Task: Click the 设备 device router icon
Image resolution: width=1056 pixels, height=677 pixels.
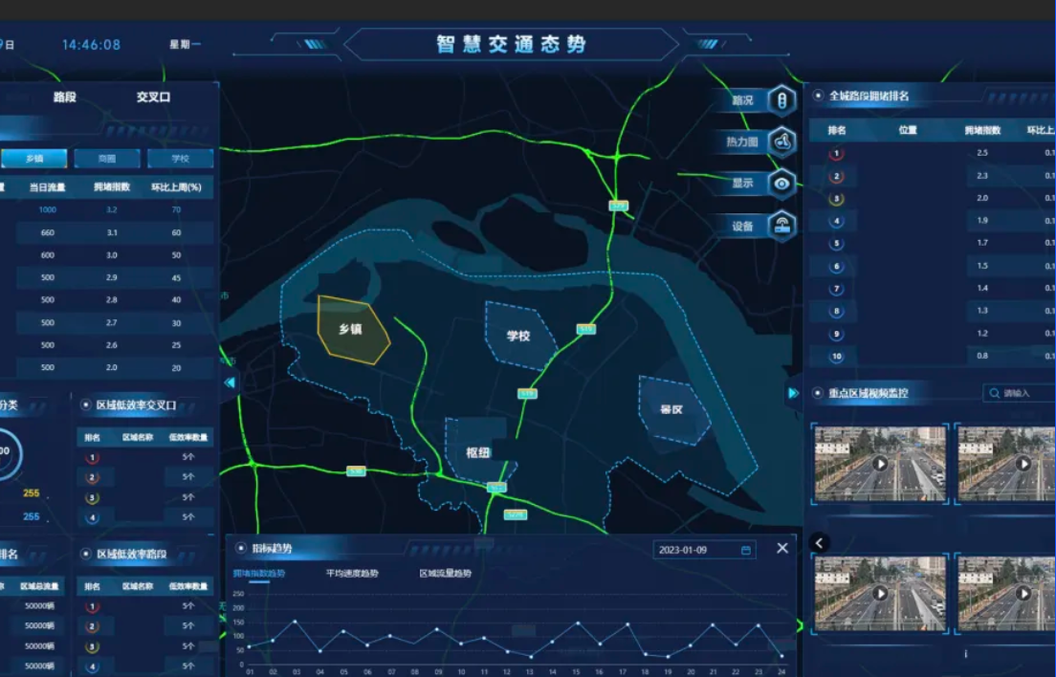Action: [x=782, y=226]
